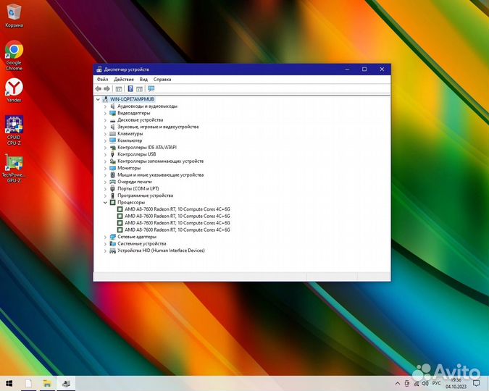This screenshot has width=489, height=391.
Task: Select Порты (COM и LPT) entry
Action: (138, 189)
